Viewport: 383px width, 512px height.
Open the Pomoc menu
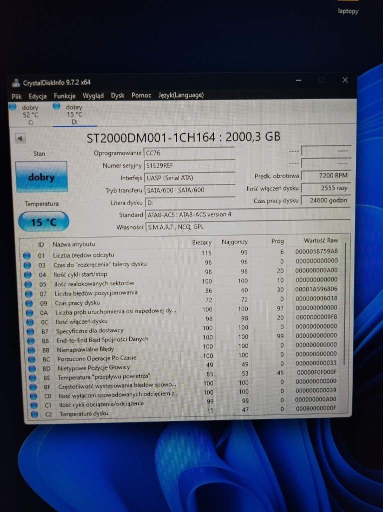pyautogui.click(x=141, y=95)
